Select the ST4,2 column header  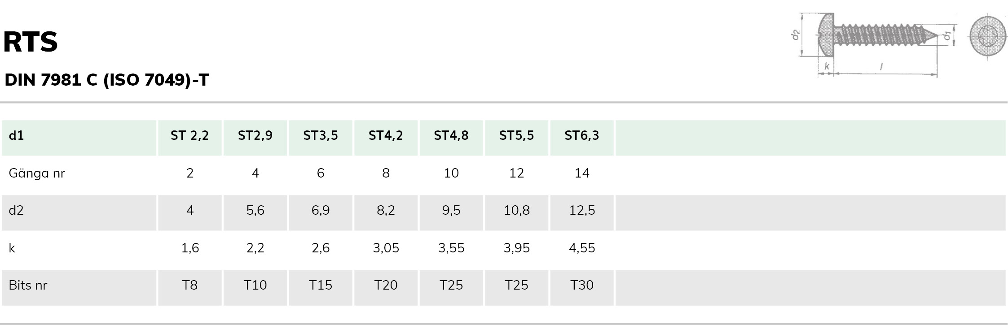coord(386,135)
